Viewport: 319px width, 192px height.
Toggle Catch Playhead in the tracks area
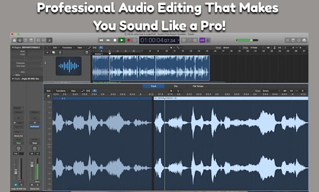click(101, 47)
